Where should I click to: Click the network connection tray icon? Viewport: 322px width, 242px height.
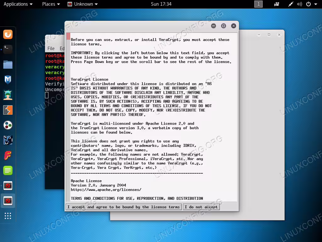(x=291, y=4)
